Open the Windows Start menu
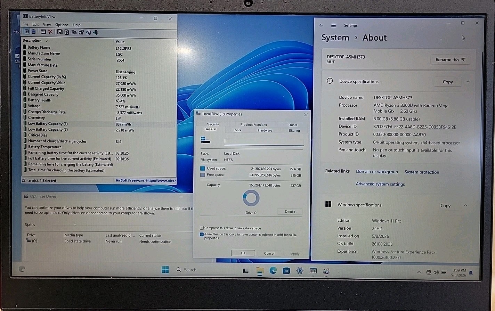495x311 pixels. tap(165, 270)
